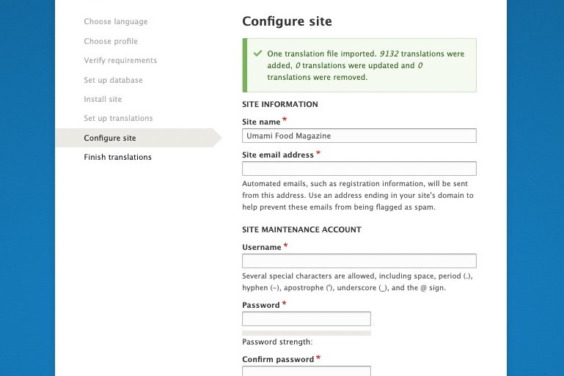The image size is (564, 376).
Task: Click the Site name input field
Action: pos(359,136)
